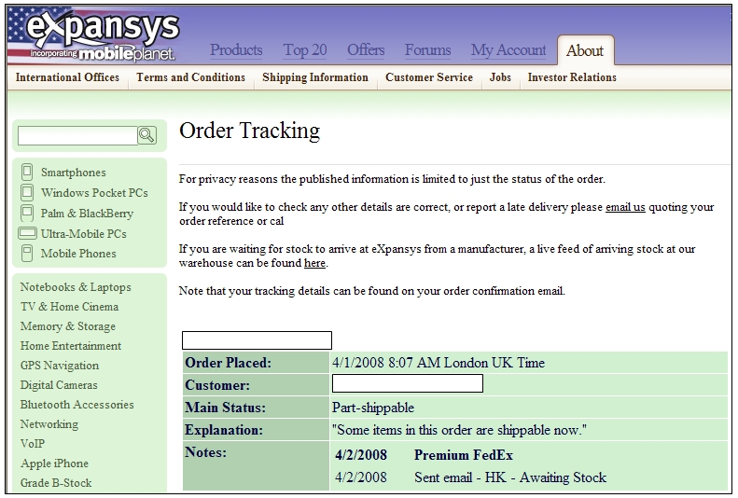The image size is (738, 498).
Task: Open the My Account tab
Action: tap(508, 50)
